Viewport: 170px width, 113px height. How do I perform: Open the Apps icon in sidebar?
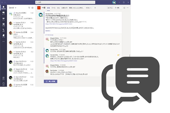3,78
